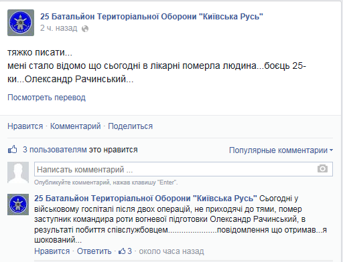343x262 pixels.
Task: Share post using 'Поделиться'
Action: coord(131,126)
